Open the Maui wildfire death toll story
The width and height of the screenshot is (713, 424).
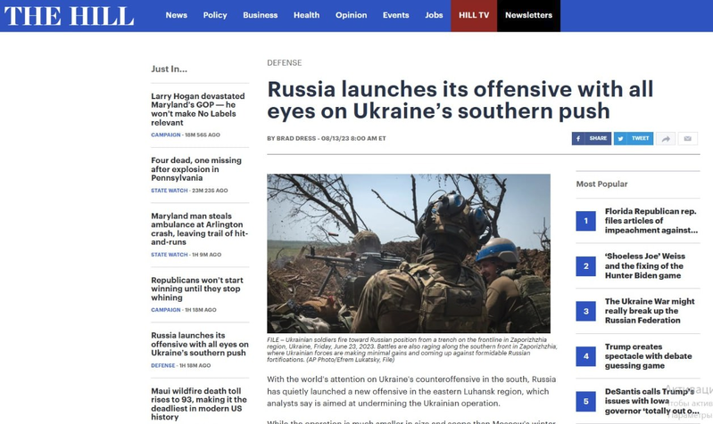pos(199,404)
